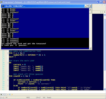
Task: Open the console window system menu icon
Action: point(3,6)
